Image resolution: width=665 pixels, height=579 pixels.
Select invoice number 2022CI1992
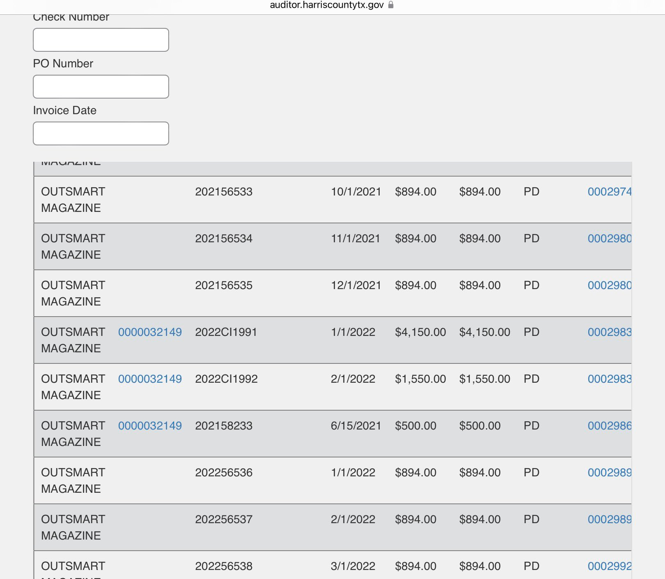pos(227,379)
